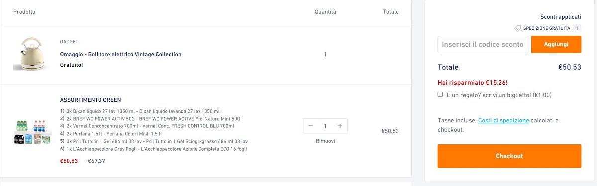The width and height of the screenshot is (597, 186).
Task: Open the vintage kettle product thumbnail
Action: tap(29, 54)
